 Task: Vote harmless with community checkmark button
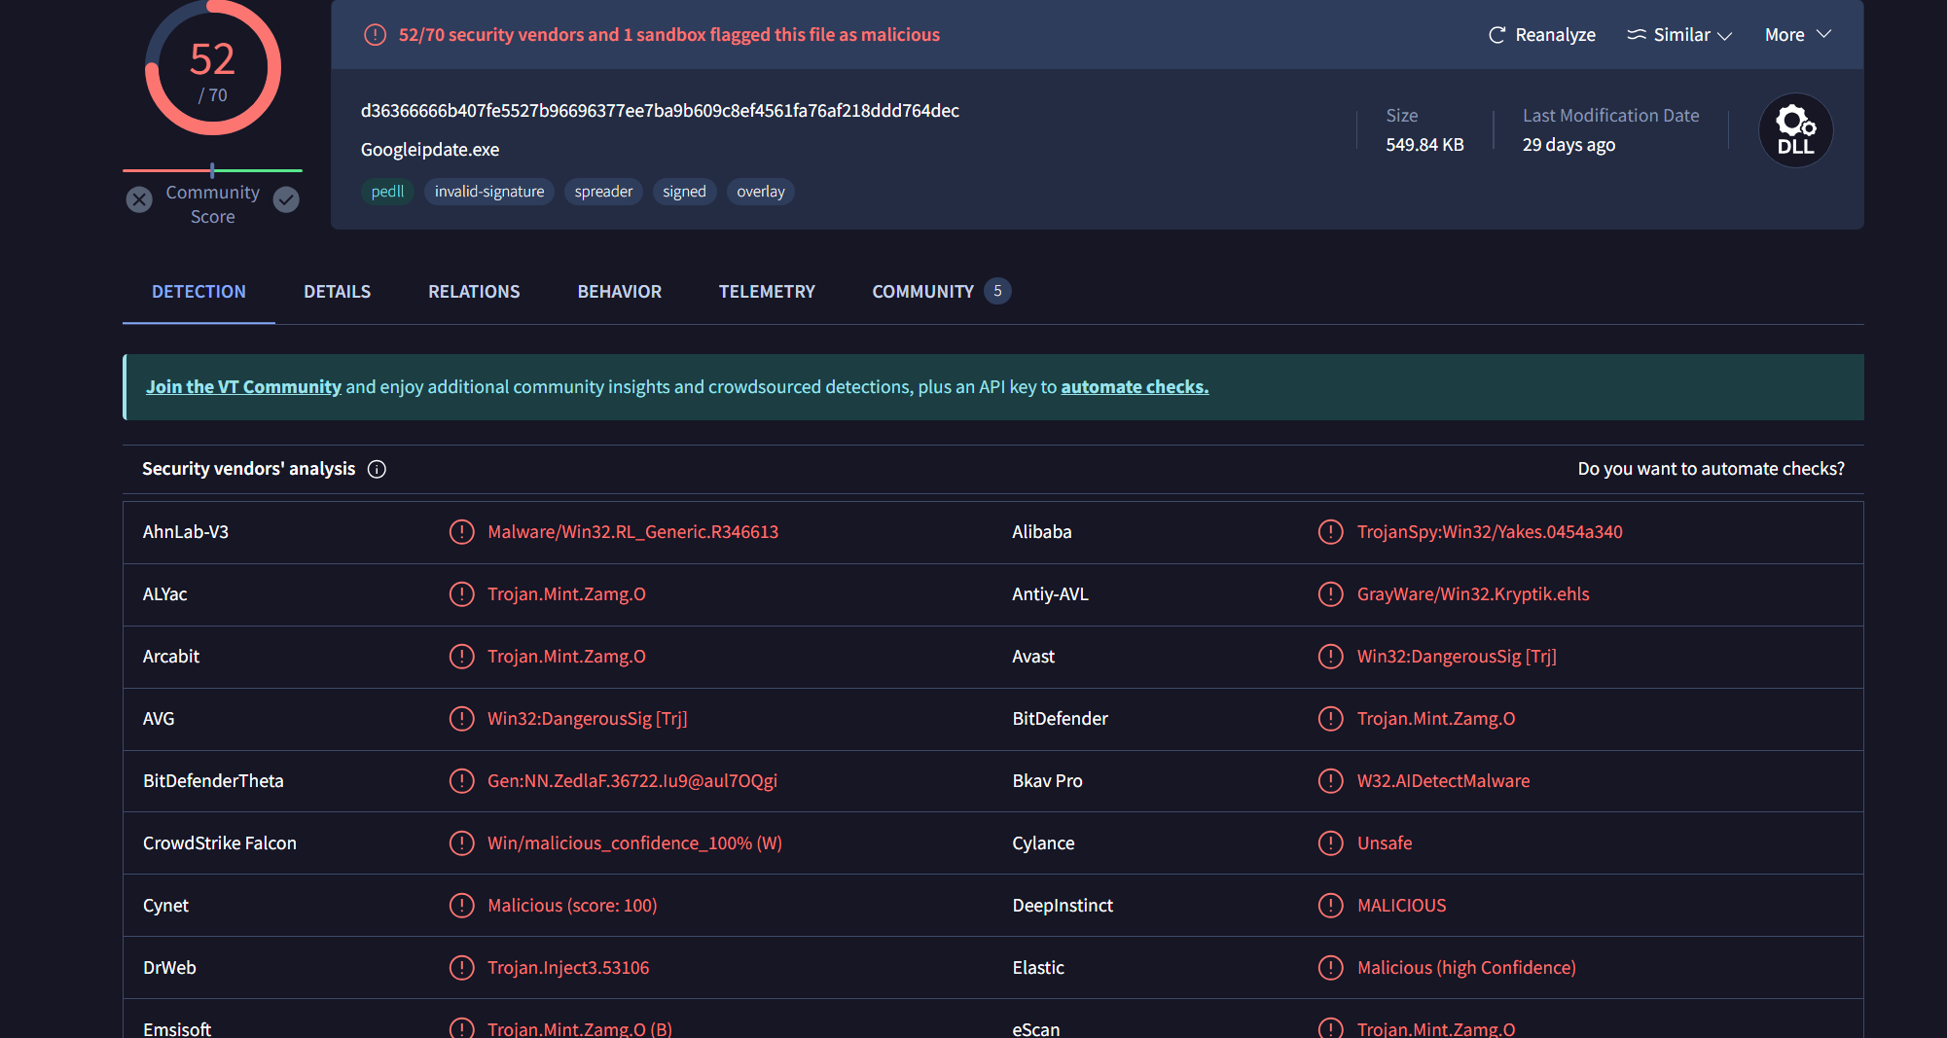[x=286, y=199]
